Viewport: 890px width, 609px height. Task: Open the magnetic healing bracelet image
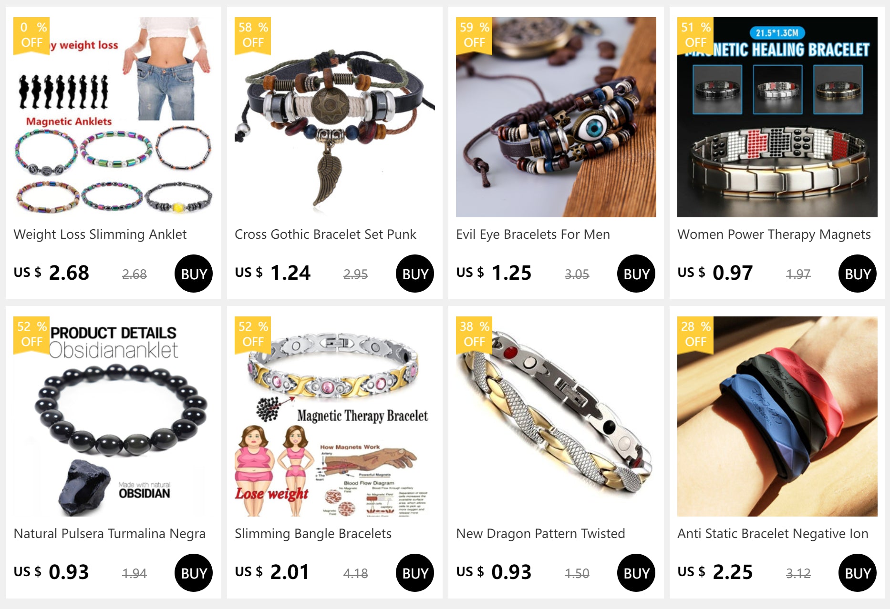[x=777, y=117]
